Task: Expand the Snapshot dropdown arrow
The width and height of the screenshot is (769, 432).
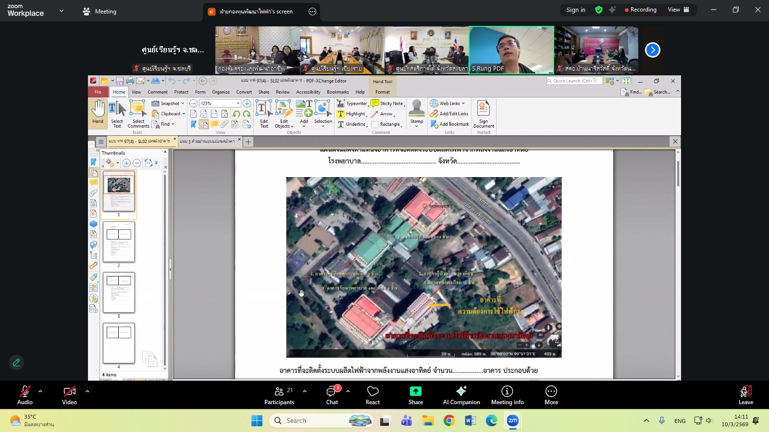Action: pyautogui.click(x=183, y=104)
